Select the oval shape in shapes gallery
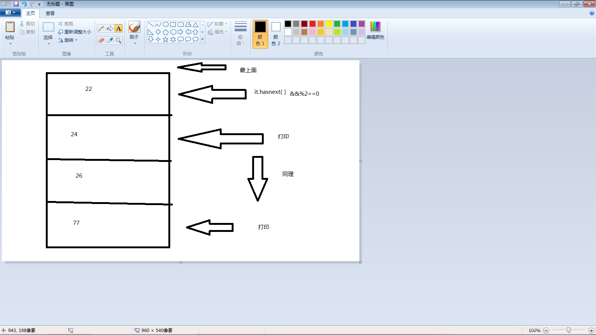Viewport: 596px width, 335px height. coord(165,23)
